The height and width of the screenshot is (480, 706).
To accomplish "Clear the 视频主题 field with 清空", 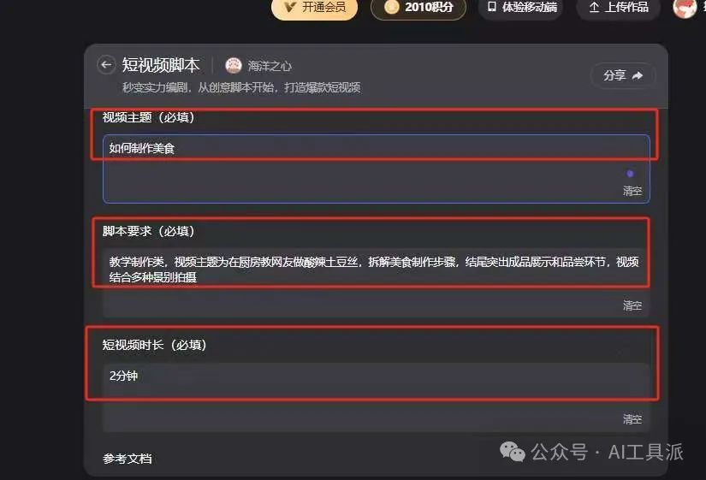I will click(x=632, y=191).
